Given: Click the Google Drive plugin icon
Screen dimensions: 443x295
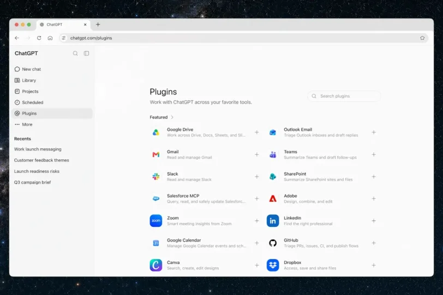Looking at the screenshot, I should [x=155, y=133].
